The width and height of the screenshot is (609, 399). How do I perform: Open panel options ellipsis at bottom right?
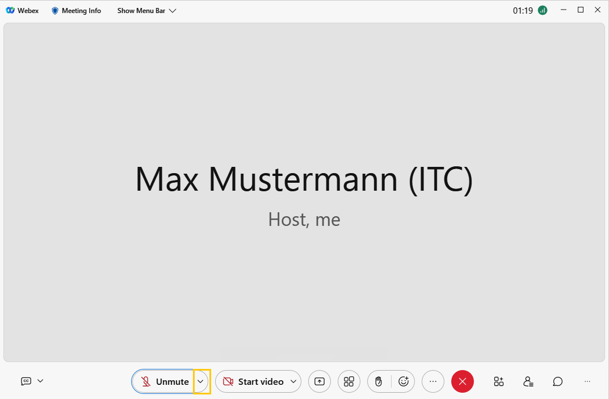[587, 381]
